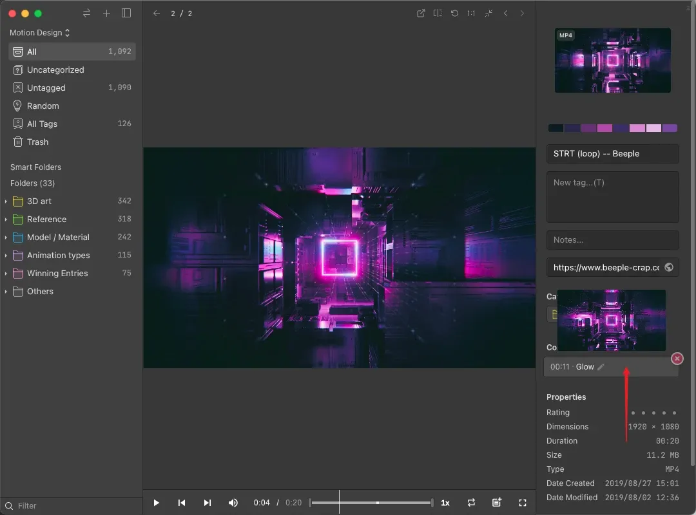Select the All category
The image size is (696, 515).
pos(72,51)
